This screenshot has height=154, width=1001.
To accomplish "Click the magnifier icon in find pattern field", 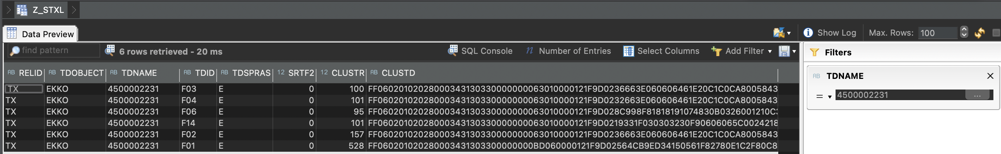I will click(15, 50).
